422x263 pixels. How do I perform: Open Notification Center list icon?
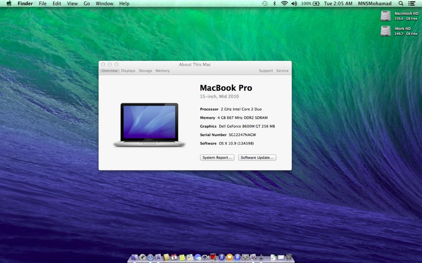pyautogui.click(x=411, y=4)
